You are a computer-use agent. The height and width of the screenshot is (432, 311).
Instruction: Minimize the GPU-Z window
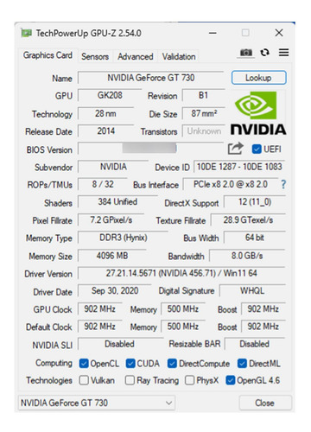213,33
